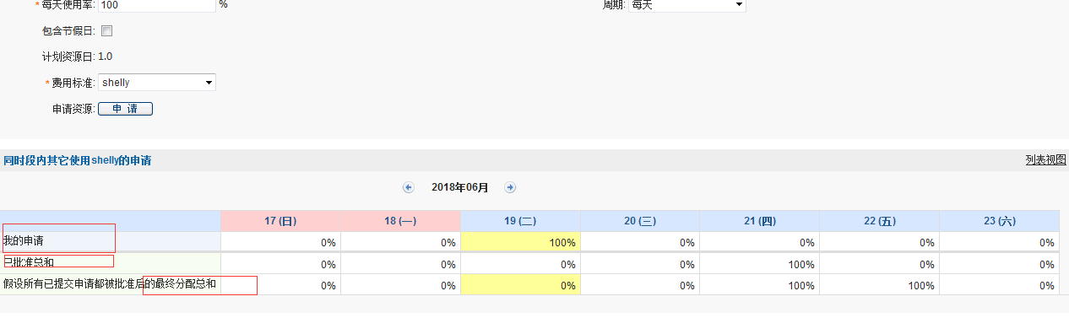Select the 23 (六) column header
Image resolution: width=1069 pixels, height=318 pixels.
1000,221
